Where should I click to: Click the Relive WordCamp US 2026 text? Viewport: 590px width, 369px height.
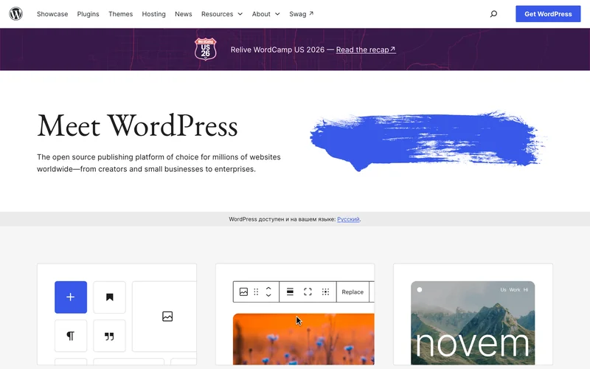pos(277,49)
